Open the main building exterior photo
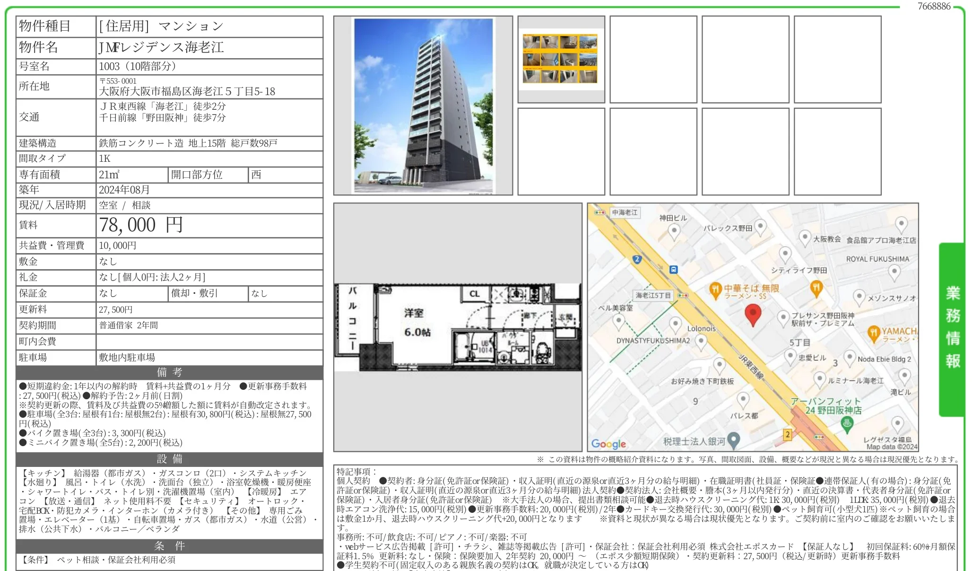This screenshot has height=571, width=972. 423,105
